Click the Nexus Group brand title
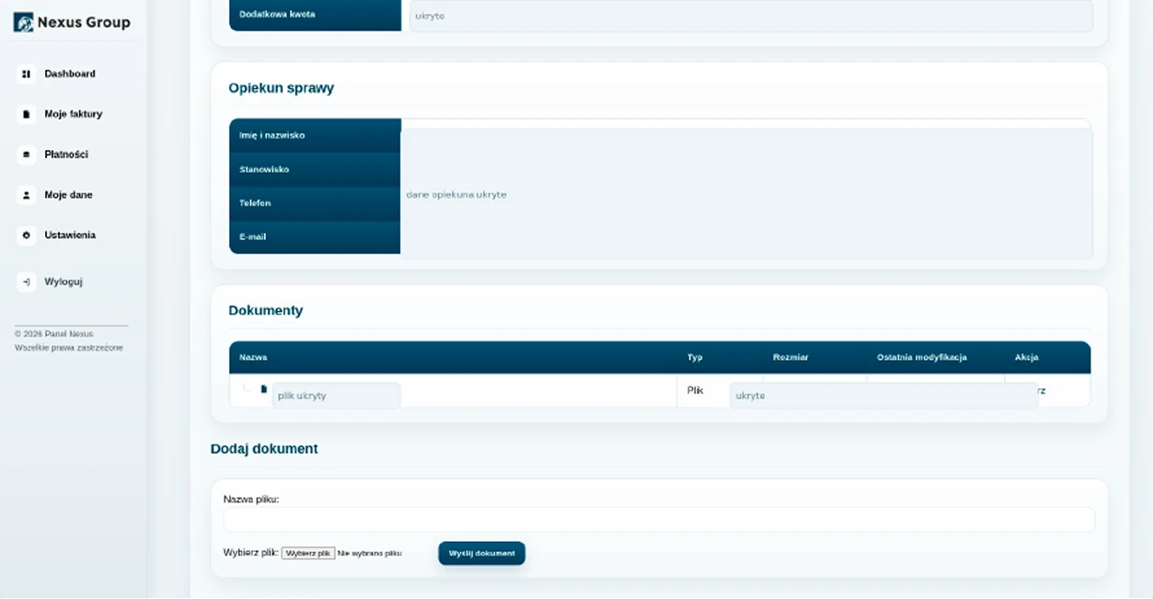The image size is (1153, 599). (84, 22)
